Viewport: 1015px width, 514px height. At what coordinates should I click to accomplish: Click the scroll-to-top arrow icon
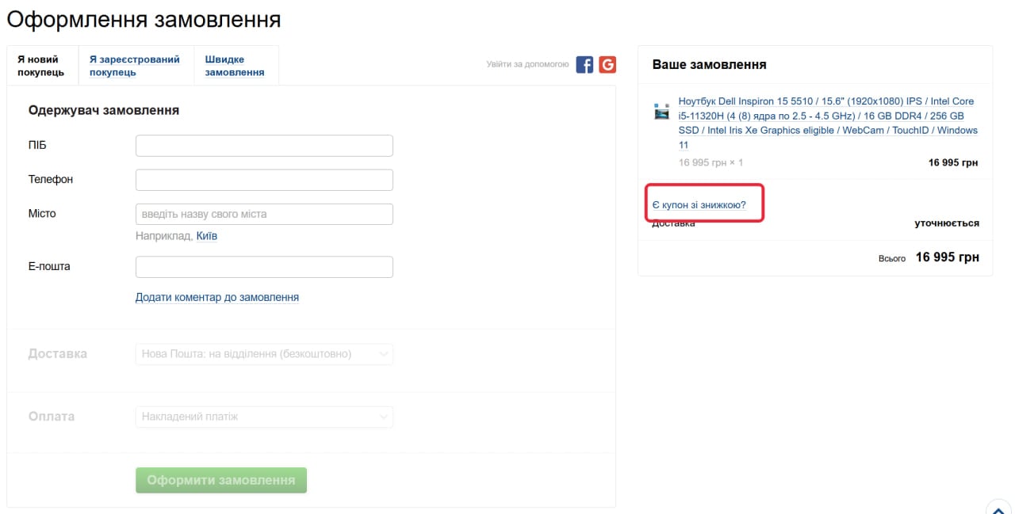point(998,508)
